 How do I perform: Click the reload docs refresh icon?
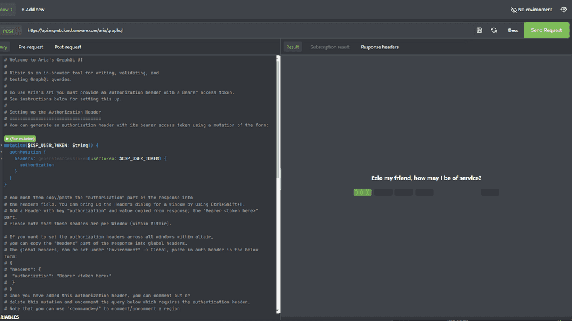point(494,30)
